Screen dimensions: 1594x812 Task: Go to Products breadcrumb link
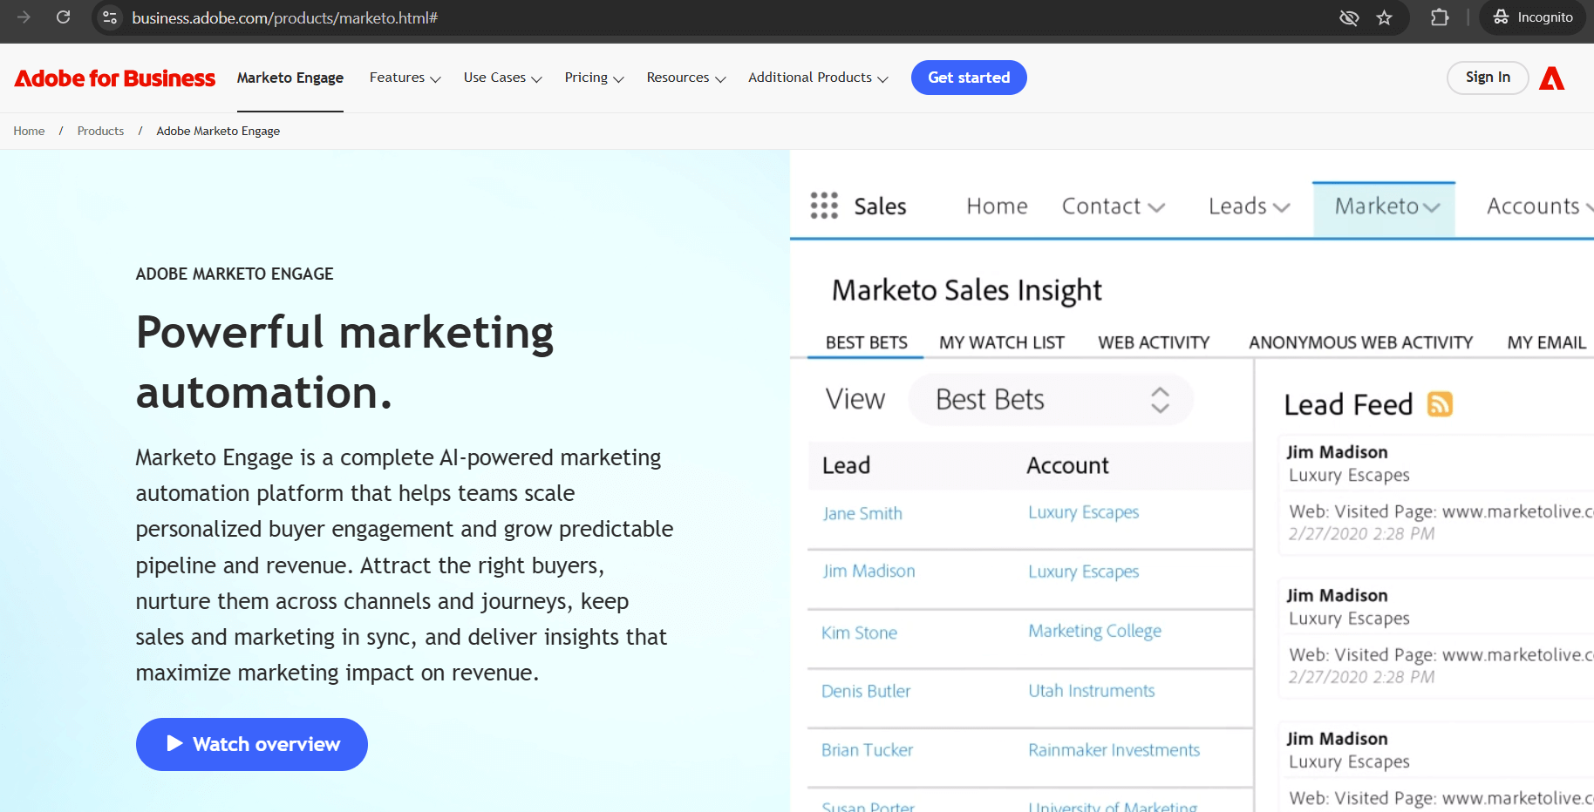[x=100, y=131]
